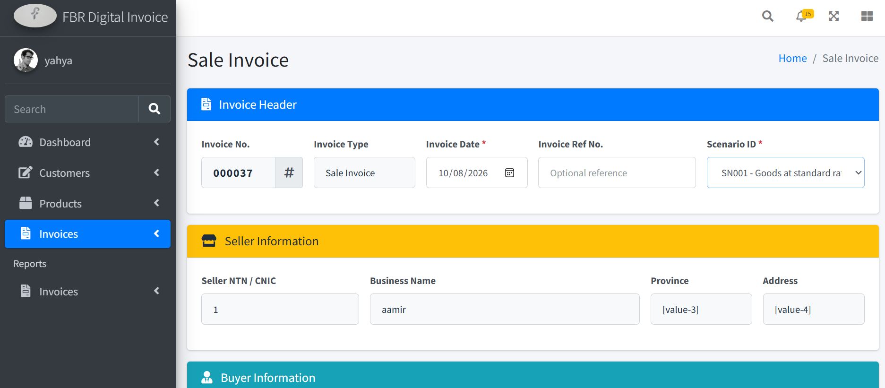
Task: Click the sidebar Search input field
Action: [x=72, y=109]
